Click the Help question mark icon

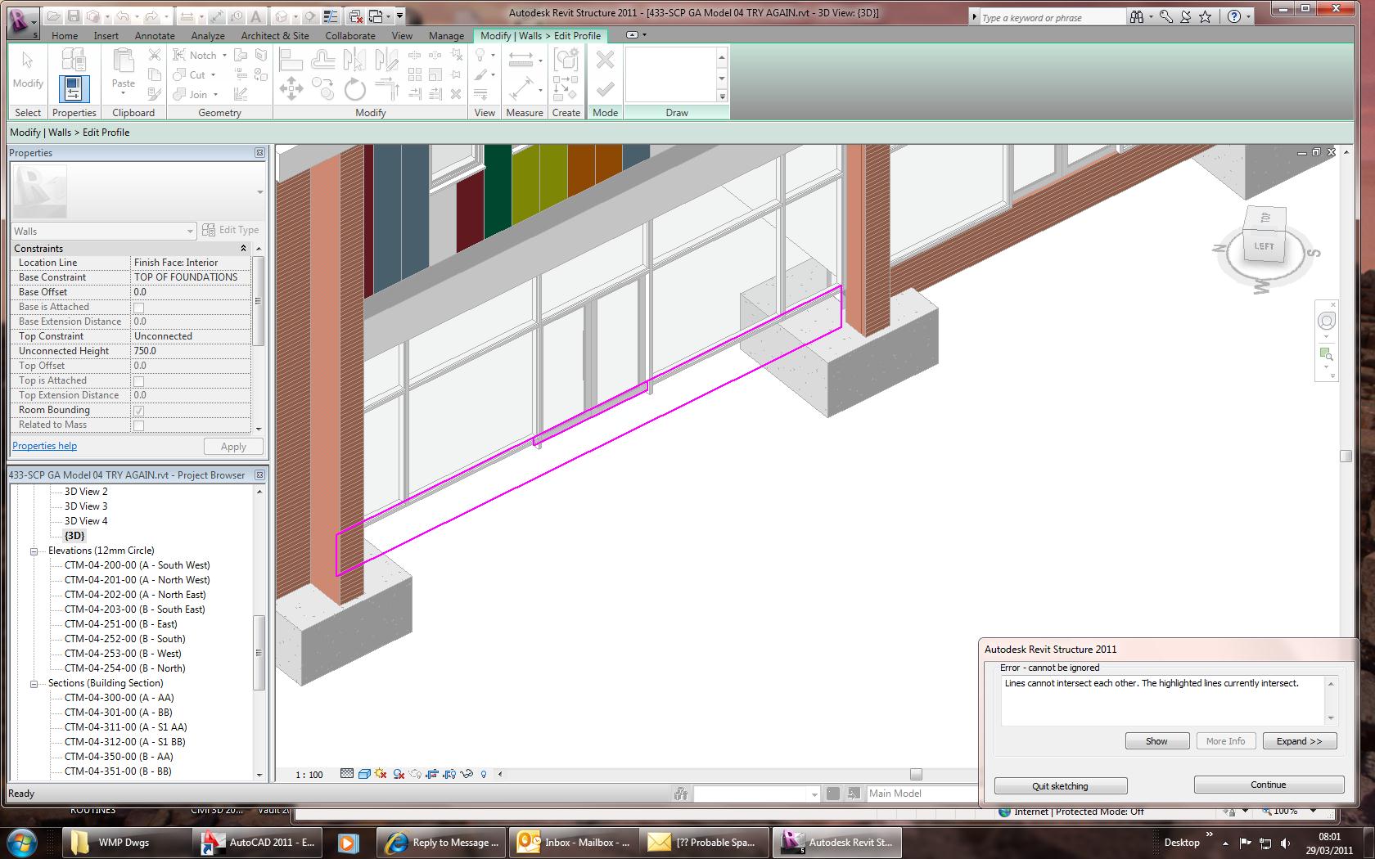click(x=1234, y=16)
